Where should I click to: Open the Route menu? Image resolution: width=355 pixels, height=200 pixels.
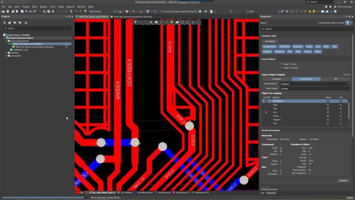61,7
